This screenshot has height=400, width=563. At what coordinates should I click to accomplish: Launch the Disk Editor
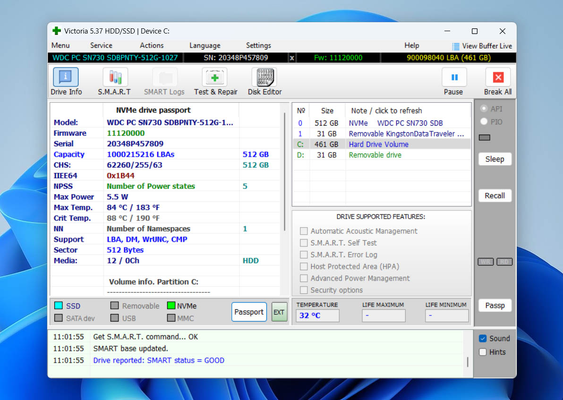[x=265, y=77]
